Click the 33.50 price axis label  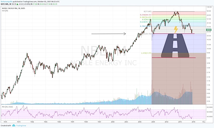click(x=209, y=27)
